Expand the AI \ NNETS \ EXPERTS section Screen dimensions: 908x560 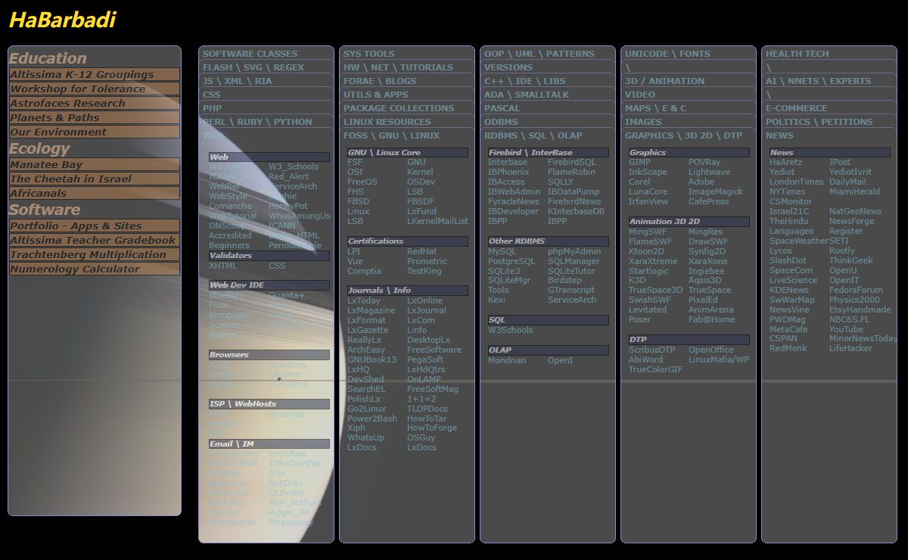829,81
